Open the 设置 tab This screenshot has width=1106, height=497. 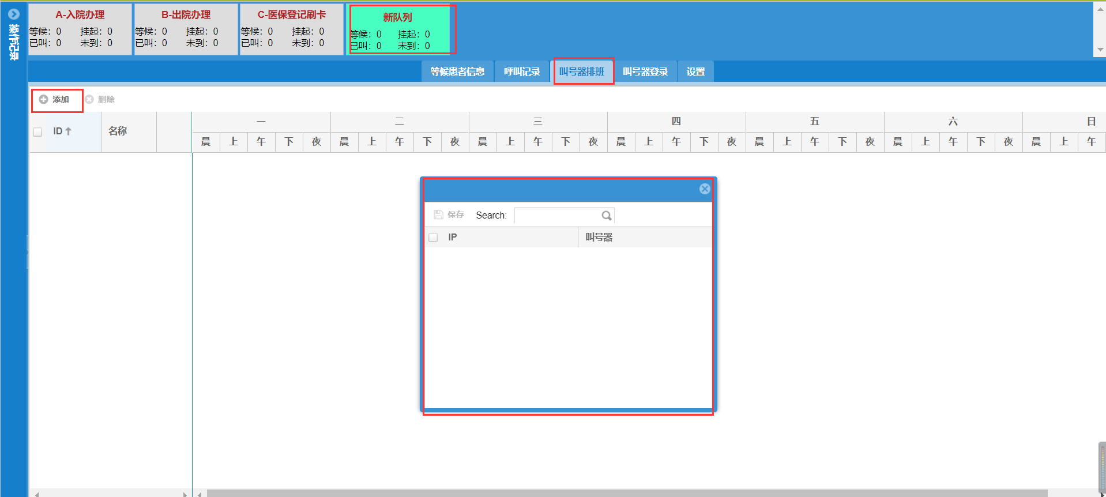[x=695, y=71]
